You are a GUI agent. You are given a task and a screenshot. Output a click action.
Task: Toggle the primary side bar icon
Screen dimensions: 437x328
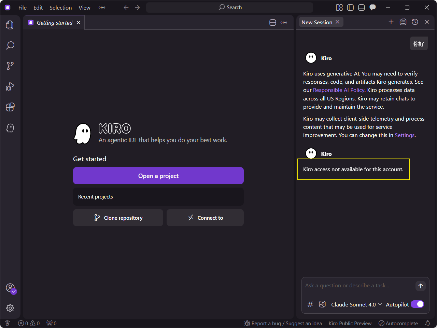pos(350,8)
